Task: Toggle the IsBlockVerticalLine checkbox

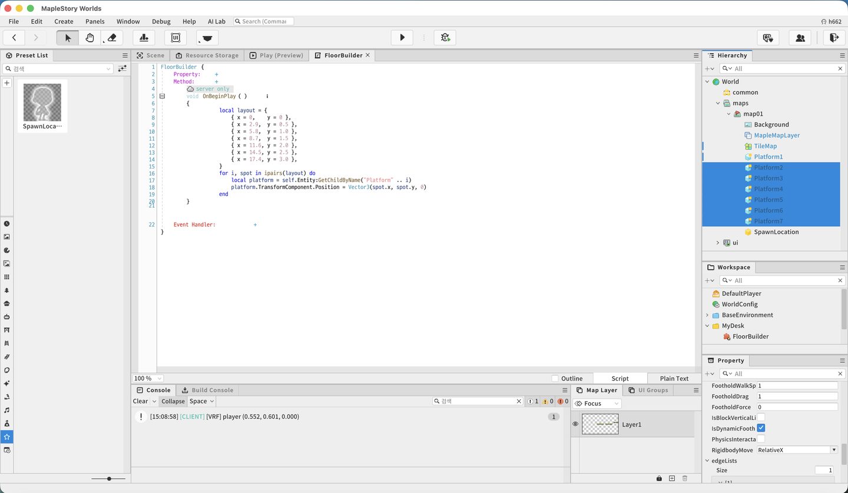Action: point(761,418)
